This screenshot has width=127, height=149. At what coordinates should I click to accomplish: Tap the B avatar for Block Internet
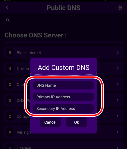click(x=10, y=53)
